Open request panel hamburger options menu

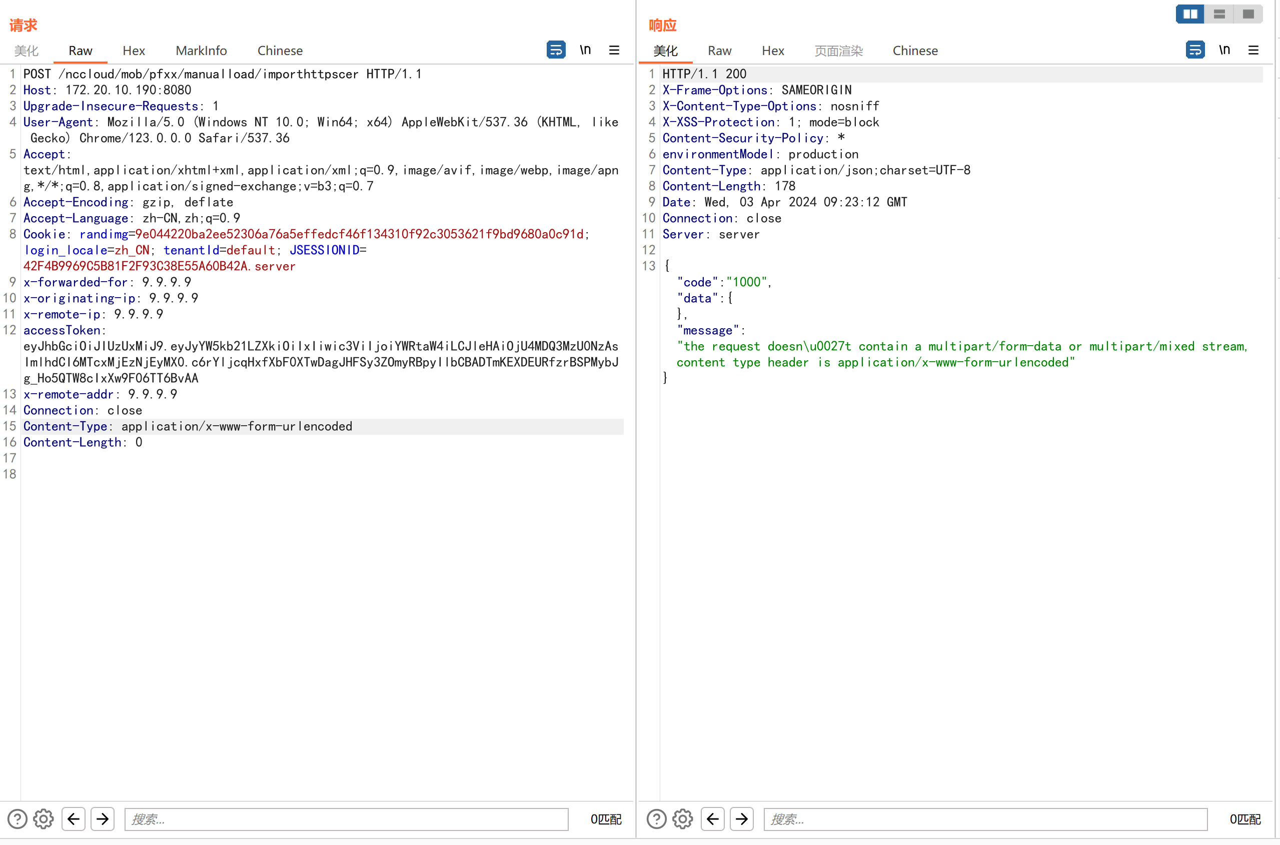point(614,50)
